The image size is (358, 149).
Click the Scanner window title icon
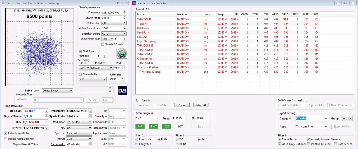[134, 3]
